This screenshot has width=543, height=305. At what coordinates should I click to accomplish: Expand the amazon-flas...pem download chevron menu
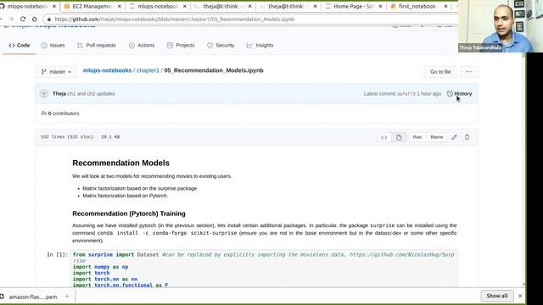(67, 297)
